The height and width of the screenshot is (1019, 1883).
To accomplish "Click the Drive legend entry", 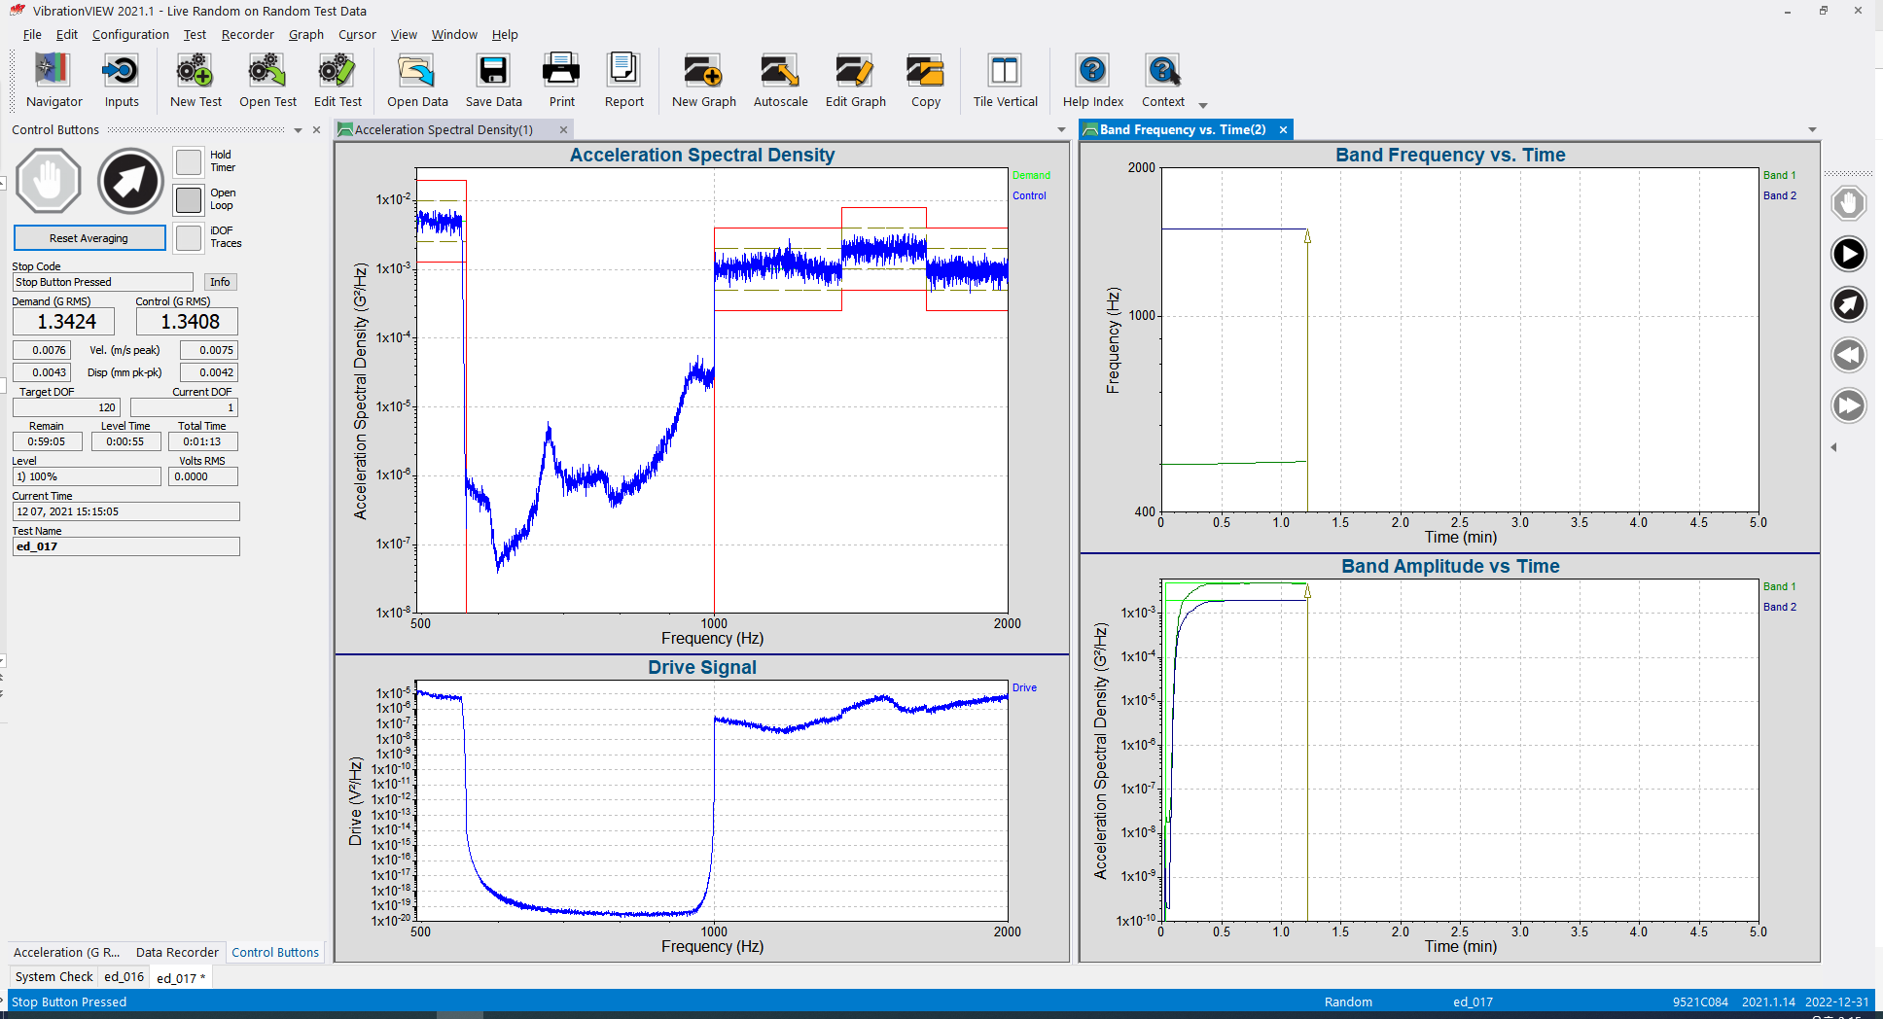I will click(1024, 687).
